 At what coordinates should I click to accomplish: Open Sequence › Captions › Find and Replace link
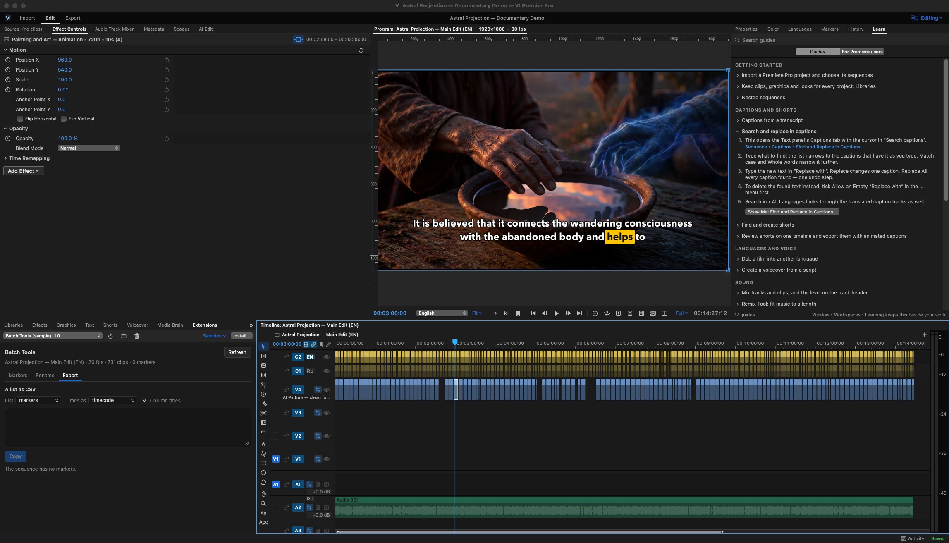coord(804,147)
